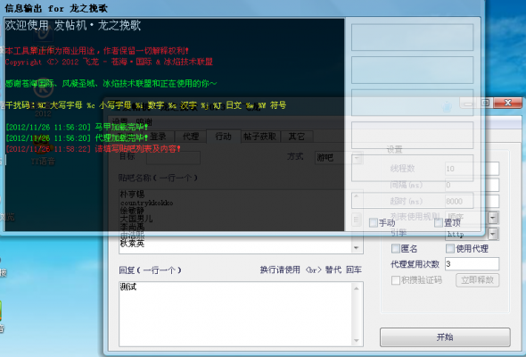Expand the 列表使用规则 dropdown arrow
526x357 pixels.
pyautogui.click(x=493, y=217)
